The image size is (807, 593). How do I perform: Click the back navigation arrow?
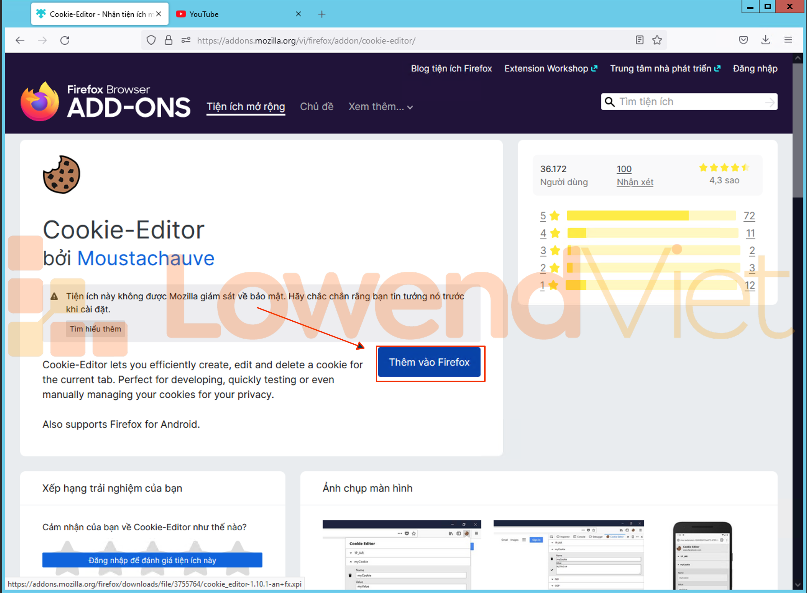(x=20, y=40)
